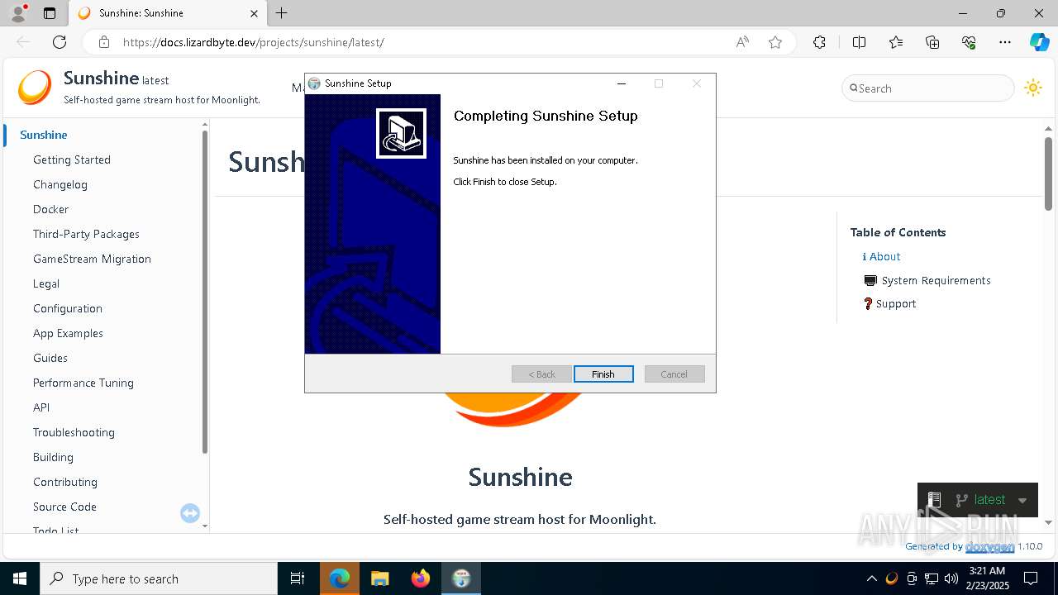Open the browser profile icon
The height and width of the screenshot is (595, 1058).
click(18, 13)
